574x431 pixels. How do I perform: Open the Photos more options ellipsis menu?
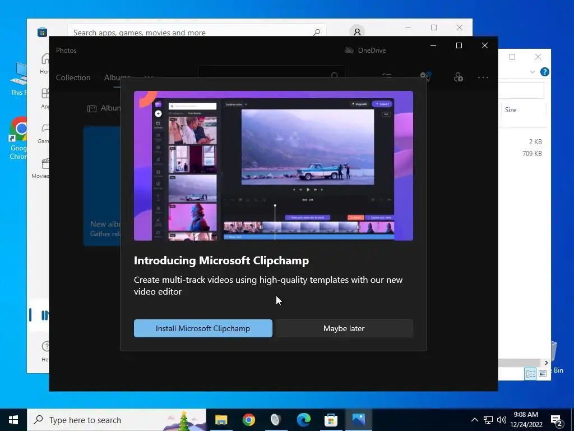(x=483, y=77)
